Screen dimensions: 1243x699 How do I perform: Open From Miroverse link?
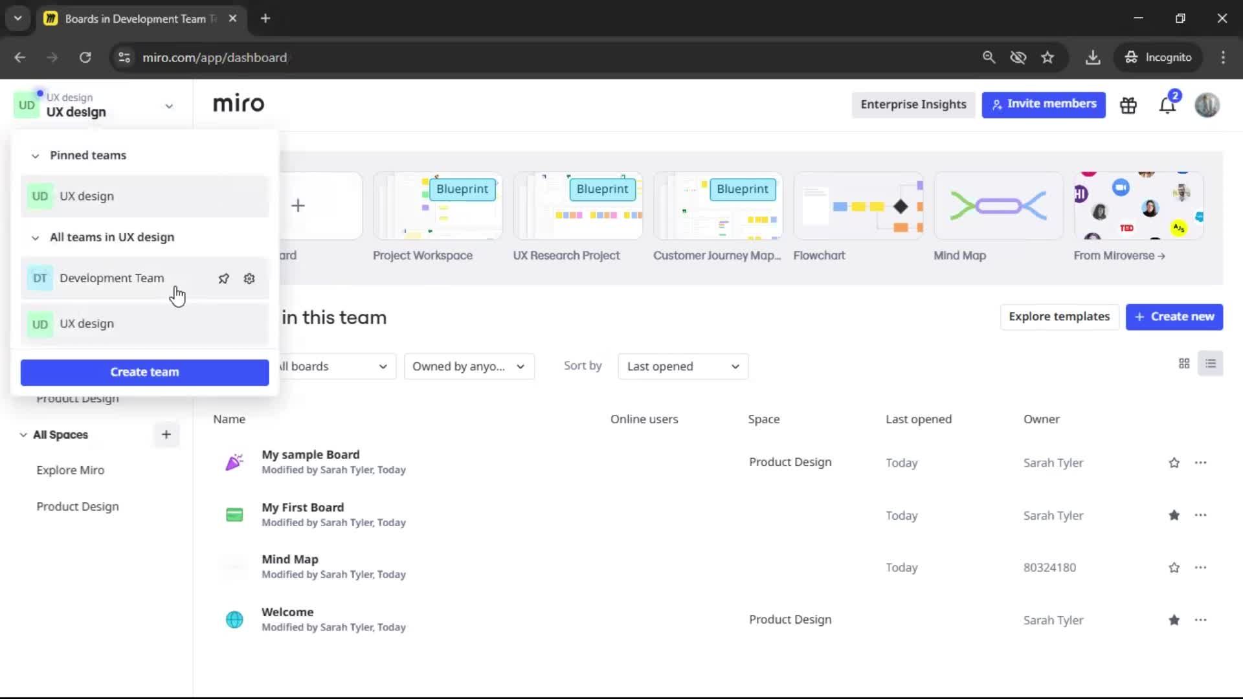click(x=1119, y=256)
